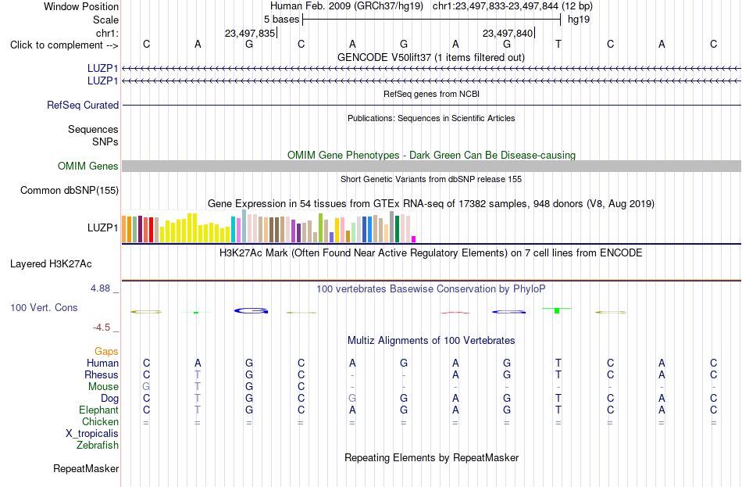Click the 'Click to complement -->' label

[64, 45]
